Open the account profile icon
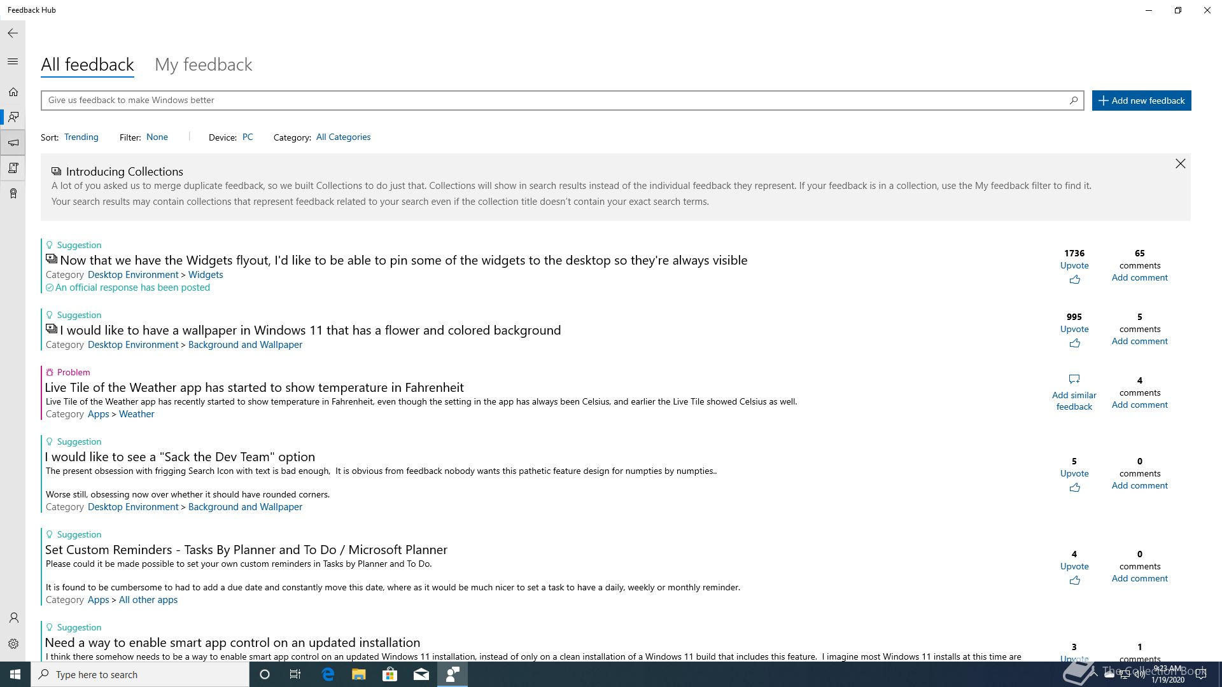The image size is (1222, 687). 13,618
